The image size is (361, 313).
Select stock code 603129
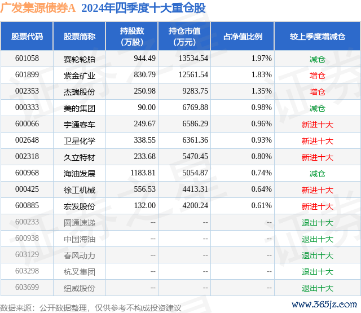click(x=27, y=254)
